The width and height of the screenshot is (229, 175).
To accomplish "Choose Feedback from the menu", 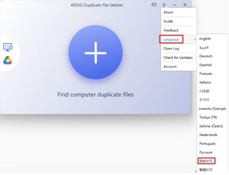I will [179, 30].
